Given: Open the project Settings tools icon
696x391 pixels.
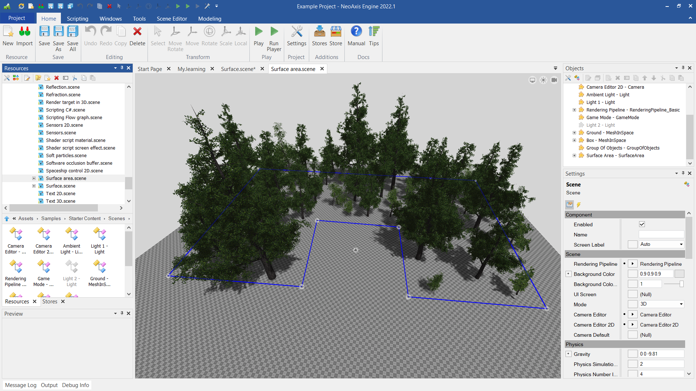Looking at the screenshot, I should 297,32.
